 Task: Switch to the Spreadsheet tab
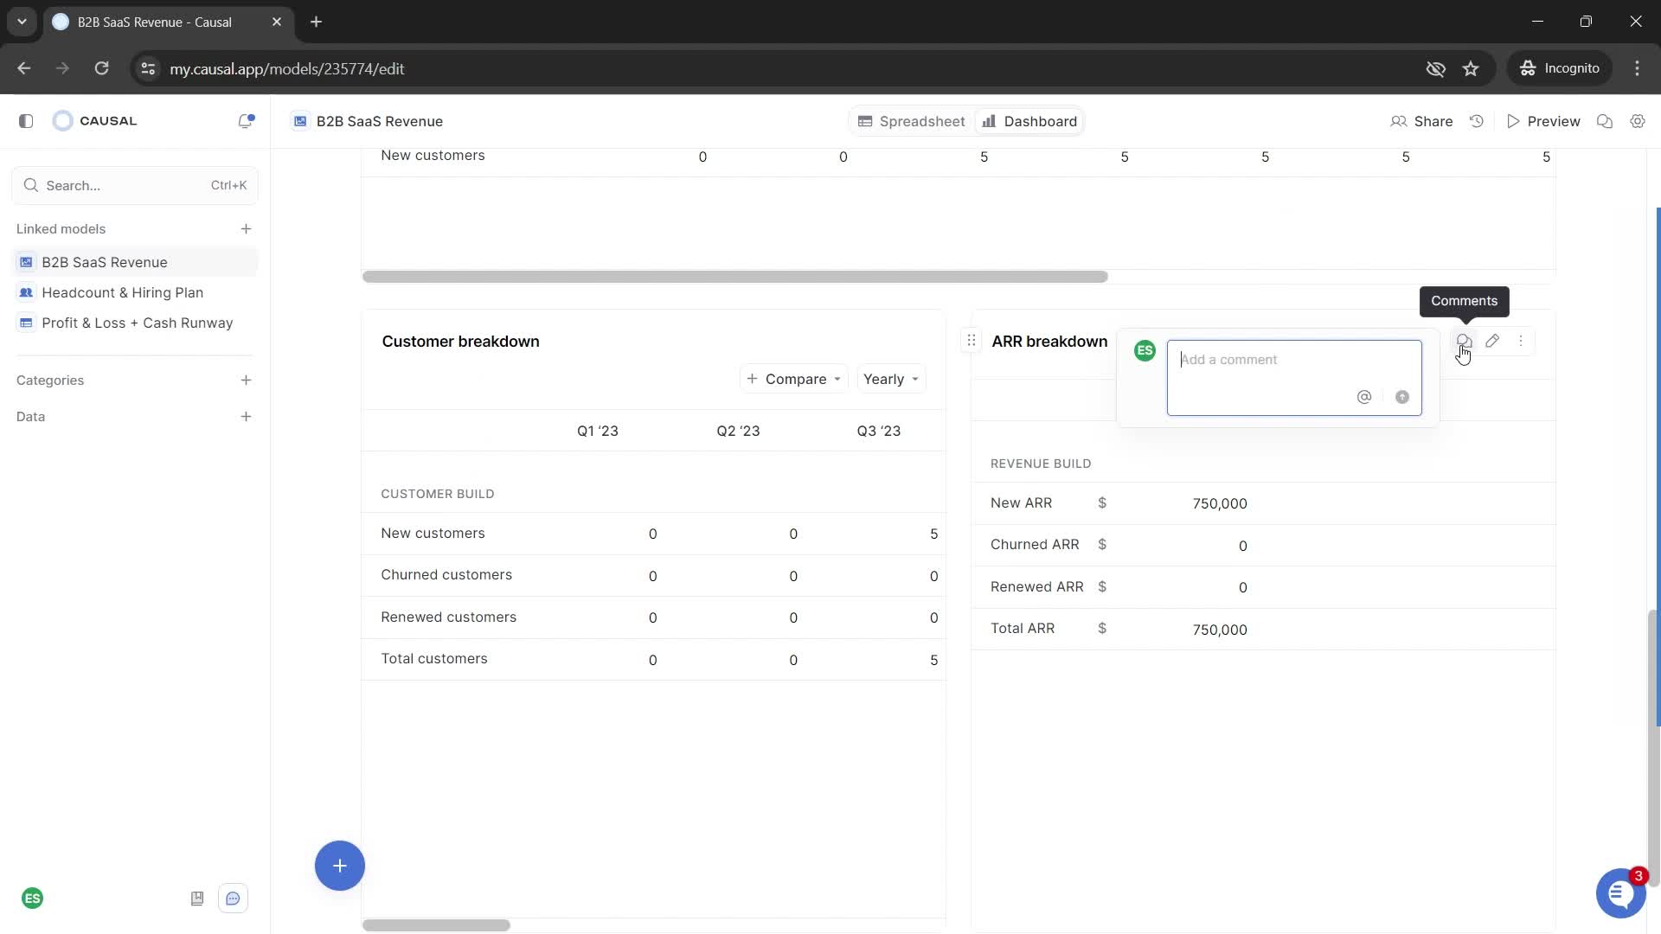913,121
